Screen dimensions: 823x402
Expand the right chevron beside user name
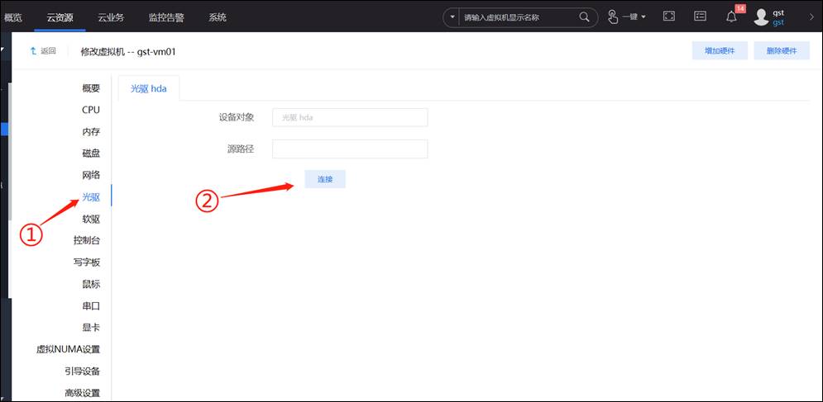tap(811, 17)
